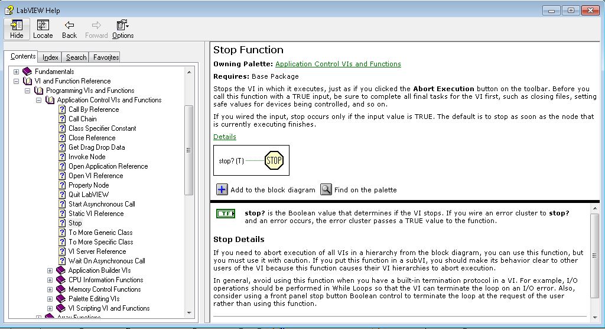The height and width of the screenshot is (329, 605).
Task: Select Quit LabVIEW topic in tree
Action: click(89, 195)
